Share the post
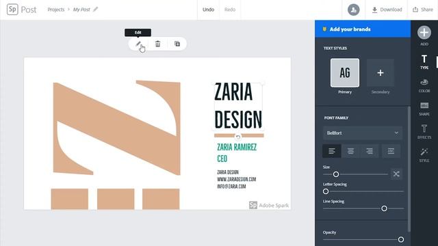 423,10
